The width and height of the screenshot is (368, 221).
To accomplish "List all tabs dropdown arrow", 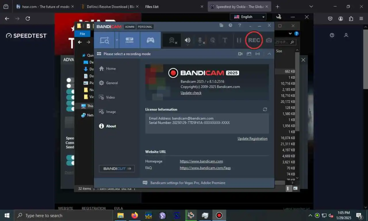I will click(311, 6).
